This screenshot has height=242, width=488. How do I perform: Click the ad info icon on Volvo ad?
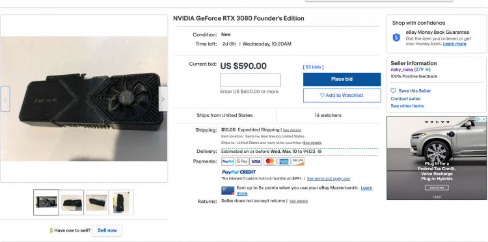tap(479, 119)
